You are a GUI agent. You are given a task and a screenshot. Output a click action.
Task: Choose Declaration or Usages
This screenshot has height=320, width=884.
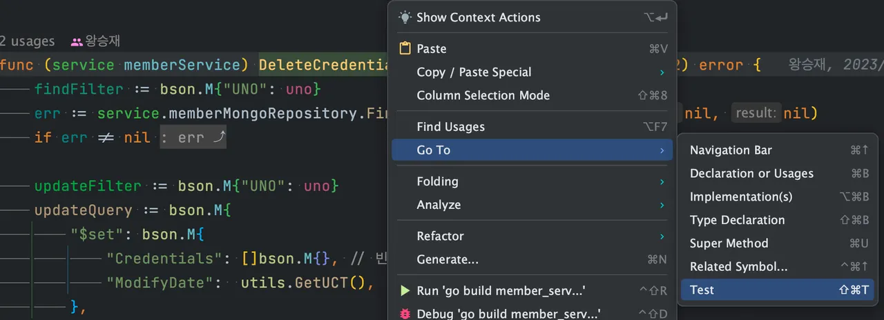751,174
